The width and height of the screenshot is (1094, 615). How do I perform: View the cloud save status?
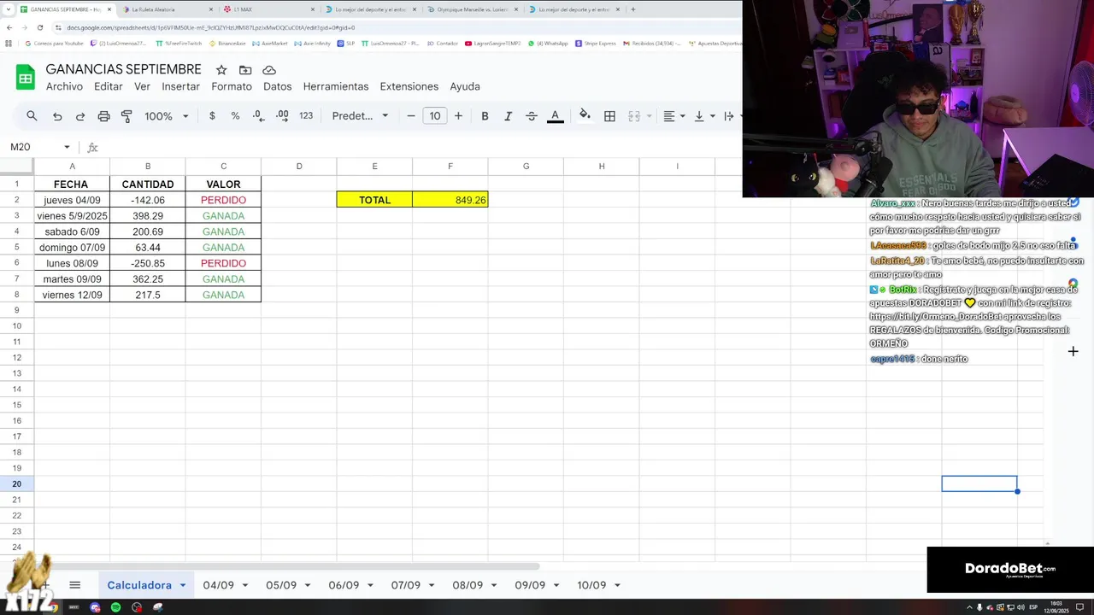point(269,70)
